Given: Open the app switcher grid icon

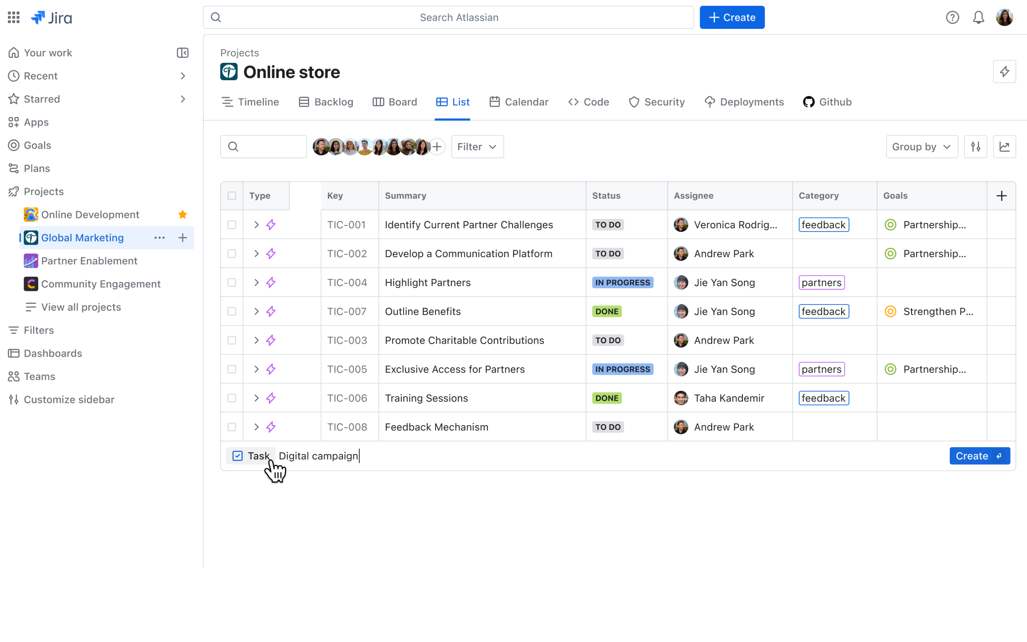Looking at the screenshot, I should [14, 17].
